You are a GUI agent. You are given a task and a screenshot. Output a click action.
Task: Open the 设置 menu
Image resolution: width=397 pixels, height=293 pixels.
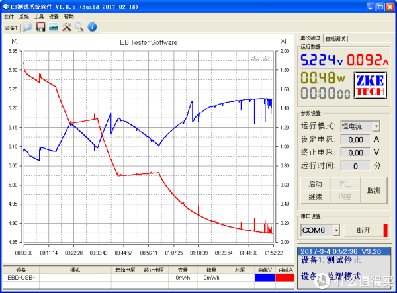[x=54, y=17]
